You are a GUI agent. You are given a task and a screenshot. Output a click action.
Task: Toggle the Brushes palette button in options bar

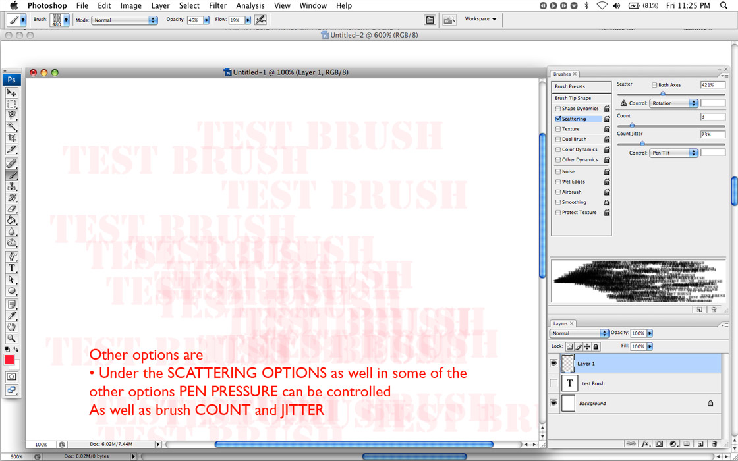pos(429,20)
